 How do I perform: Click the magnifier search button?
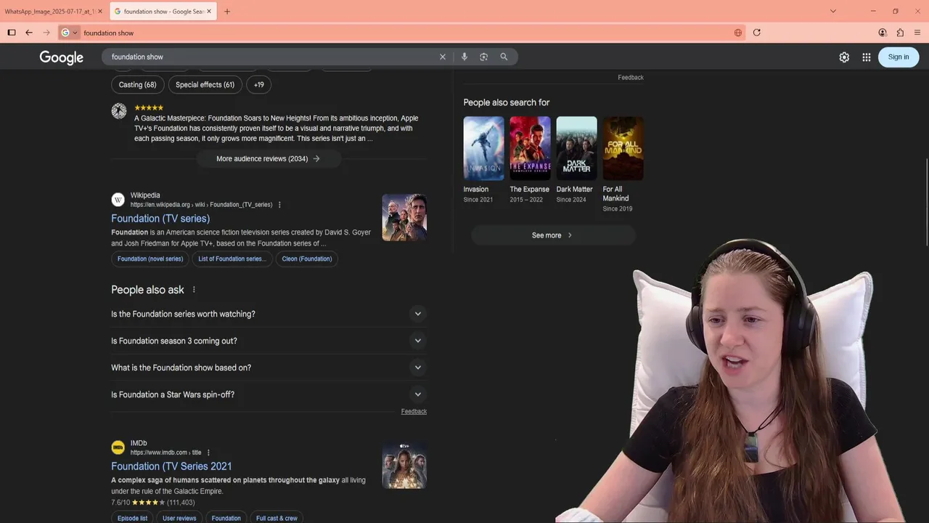click(504, 57)
